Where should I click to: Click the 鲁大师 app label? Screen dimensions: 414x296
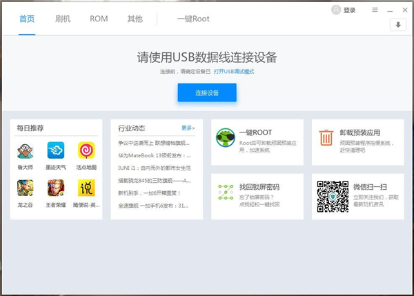pos(26,167)
